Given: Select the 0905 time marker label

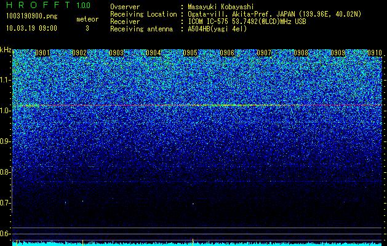Looking at the screenshot, I should click(190, 53).
